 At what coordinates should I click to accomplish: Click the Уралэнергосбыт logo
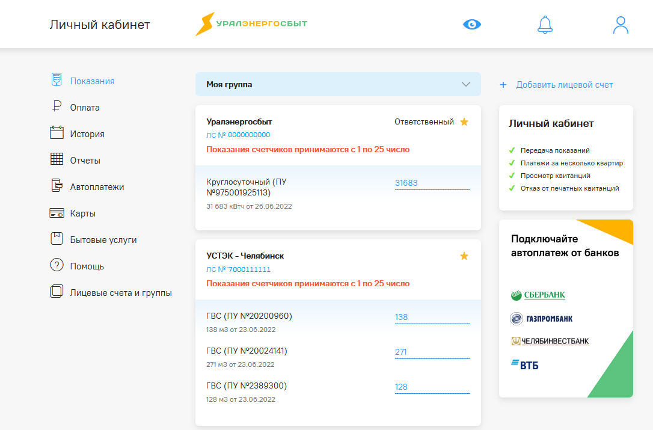point(251,23)
